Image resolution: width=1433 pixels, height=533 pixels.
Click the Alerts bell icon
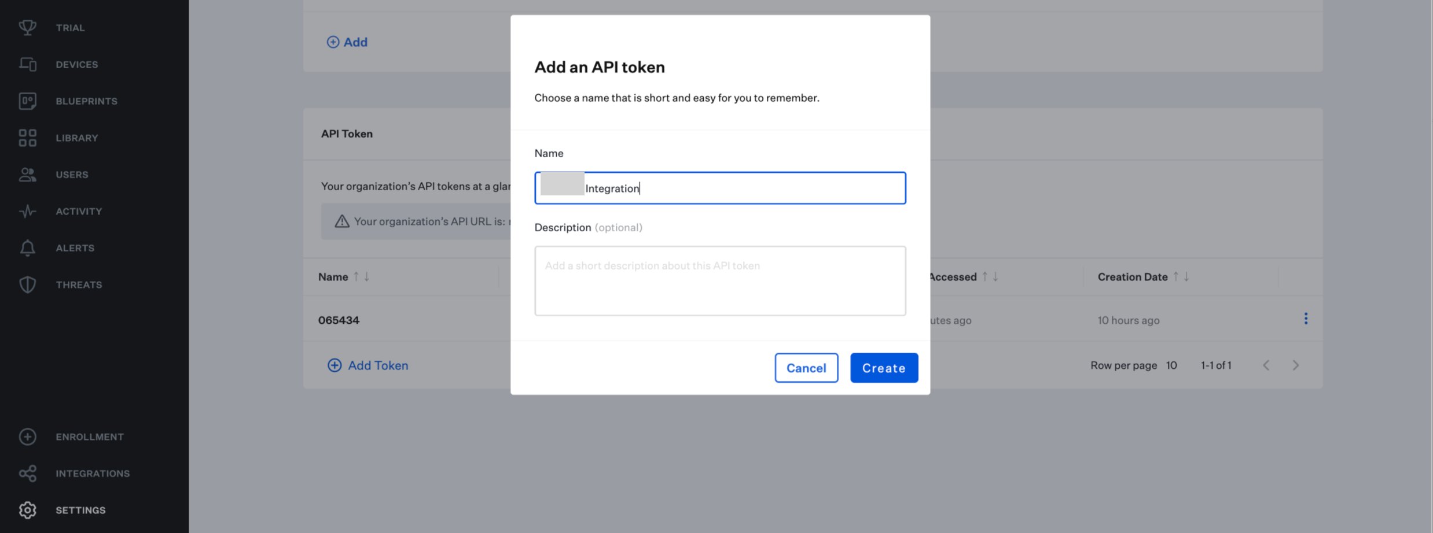coord(27,248)
